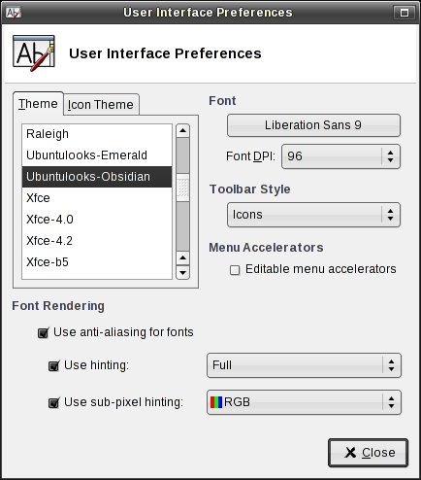The width and height of the screenshot is (421, 480).
Task: Open the Toolbar Style Icons dropdown
Action: tap(313, 215)
